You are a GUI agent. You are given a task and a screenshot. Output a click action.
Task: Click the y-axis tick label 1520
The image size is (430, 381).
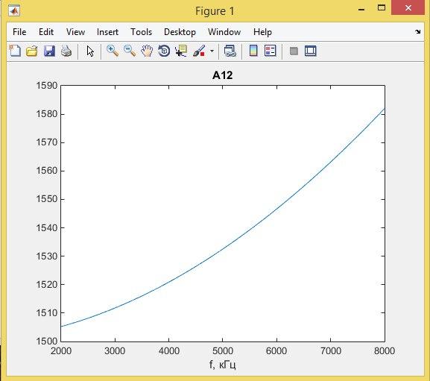point(47,285)
